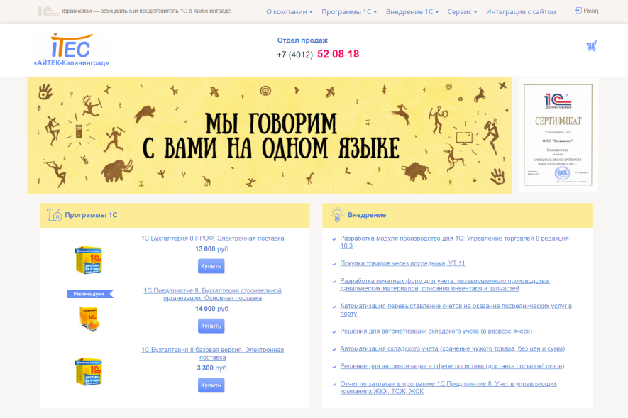The width and height of the screenshot is (628, 418).
Task: Open Автоматизация складского учета (хранение чужого товара)
Action: [452, 348]
